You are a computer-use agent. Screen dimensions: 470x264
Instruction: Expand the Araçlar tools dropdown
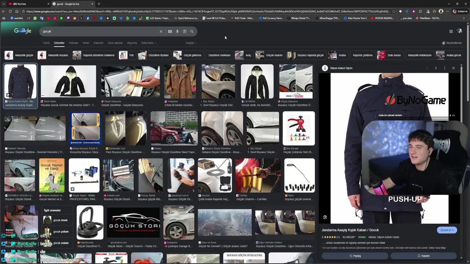pos(191,43)
